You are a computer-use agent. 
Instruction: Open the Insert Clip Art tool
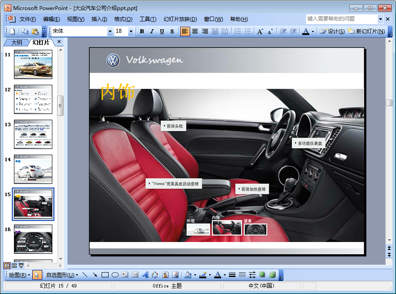click(x=165, y=275)
